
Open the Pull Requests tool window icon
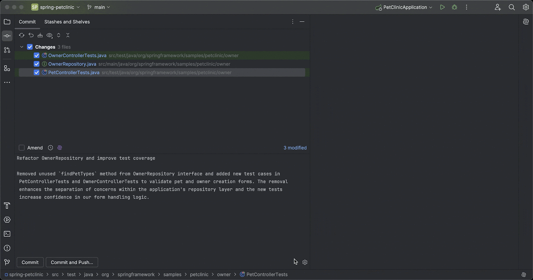pos(7,50)
